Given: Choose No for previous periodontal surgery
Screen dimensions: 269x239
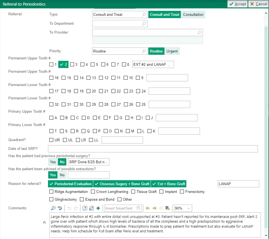Looking at the screenshot, I should click(62, 162).
